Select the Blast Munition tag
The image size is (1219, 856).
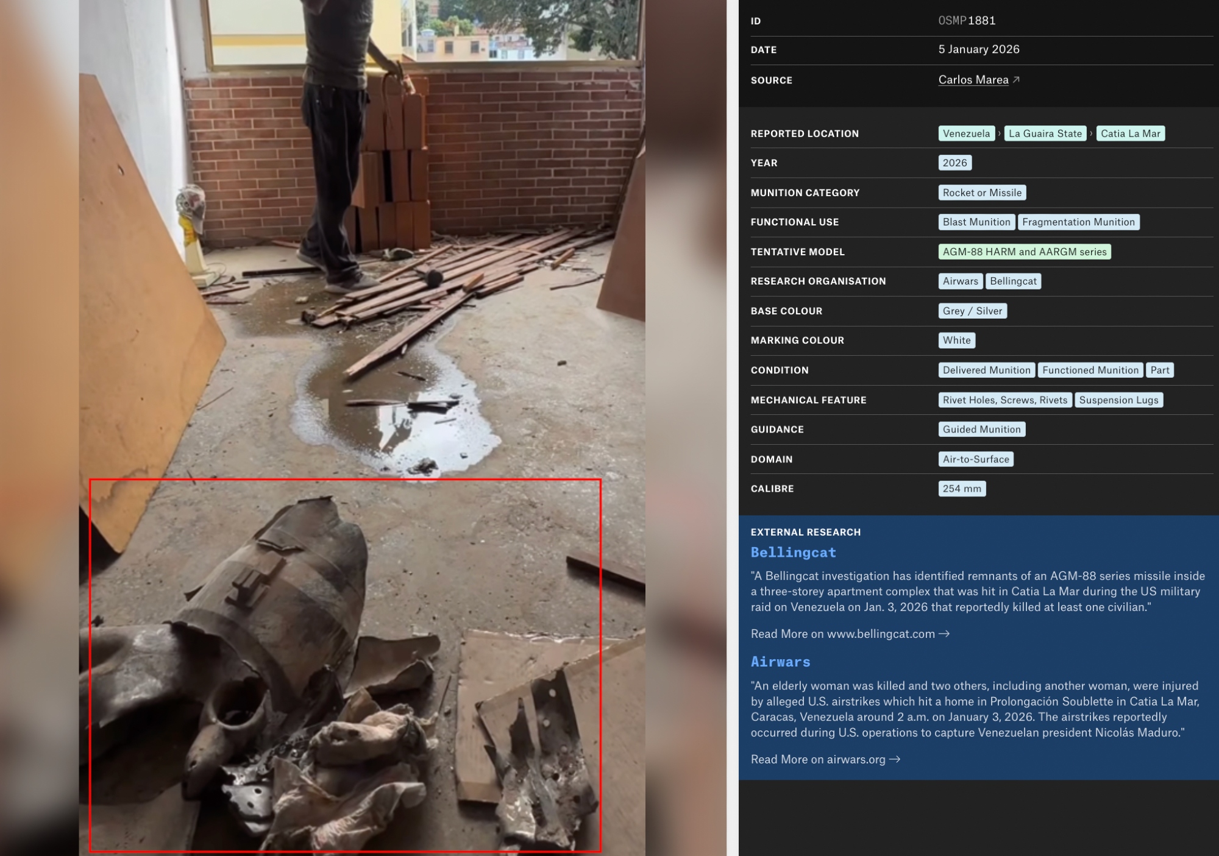(x=976, y=222)
